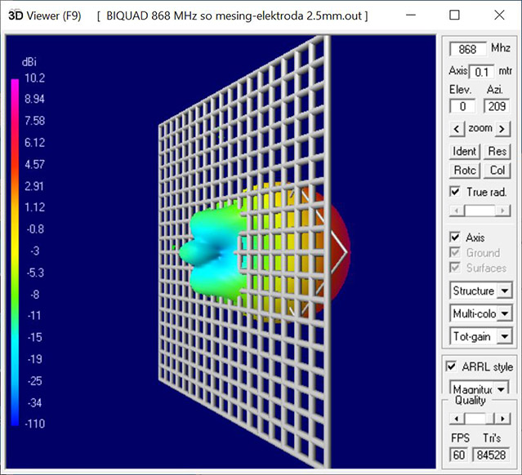
Task: Click the frequency field showing 868
Action: (x=468, y=50)
